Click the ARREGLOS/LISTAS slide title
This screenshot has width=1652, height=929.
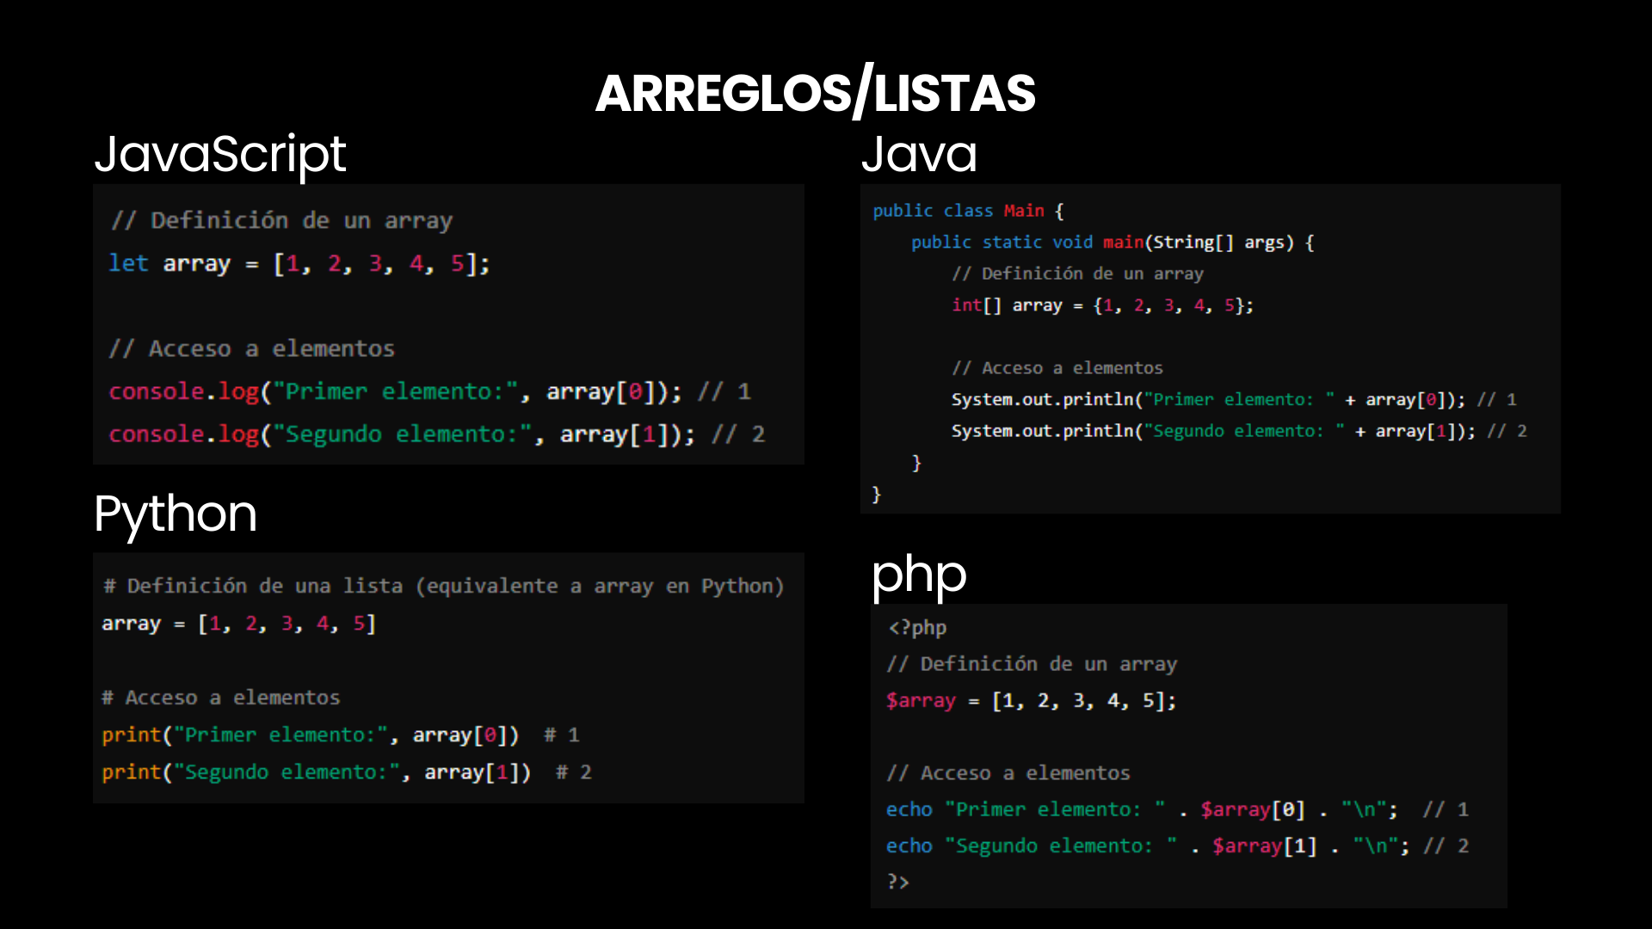coord(815,93)
